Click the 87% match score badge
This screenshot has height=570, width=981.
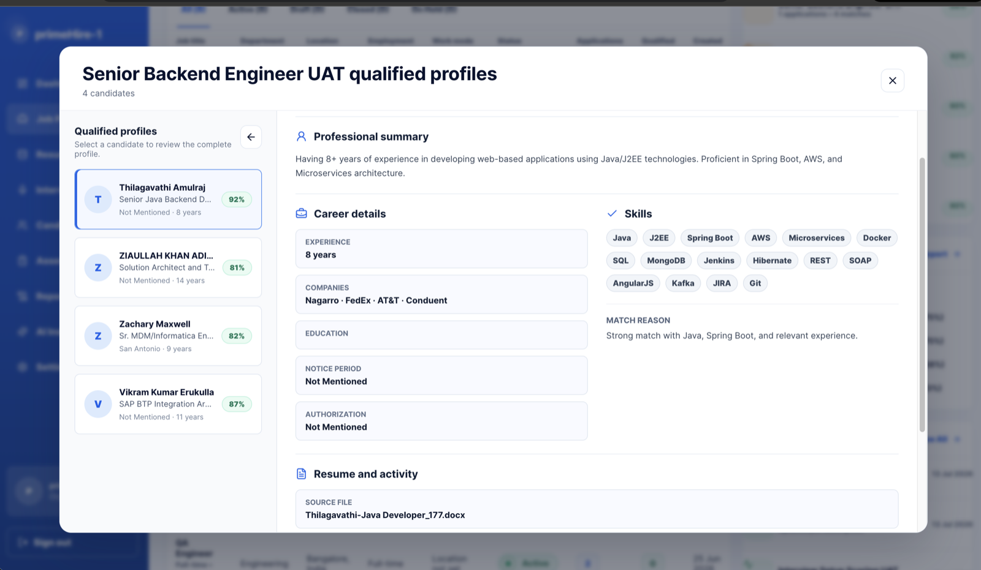click(237, 404)
